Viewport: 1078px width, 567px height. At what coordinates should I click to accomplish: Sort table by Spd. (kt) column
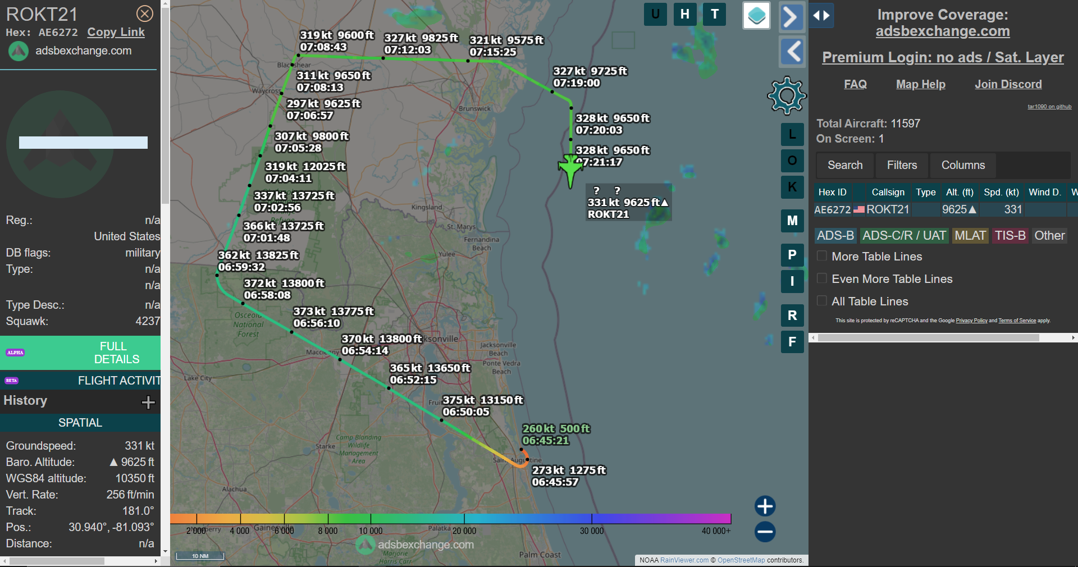tap(1001, 192)
